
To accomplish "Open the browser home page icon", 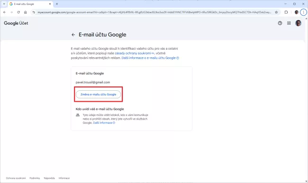I will pos(25,12).
